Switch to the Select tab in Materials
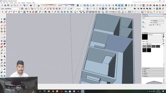 click(143, 42)
